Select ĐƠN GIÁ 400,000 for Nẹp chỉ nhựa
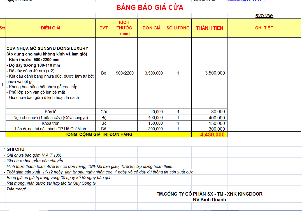This screenshot has height=211, width=302. pos(151,117)
